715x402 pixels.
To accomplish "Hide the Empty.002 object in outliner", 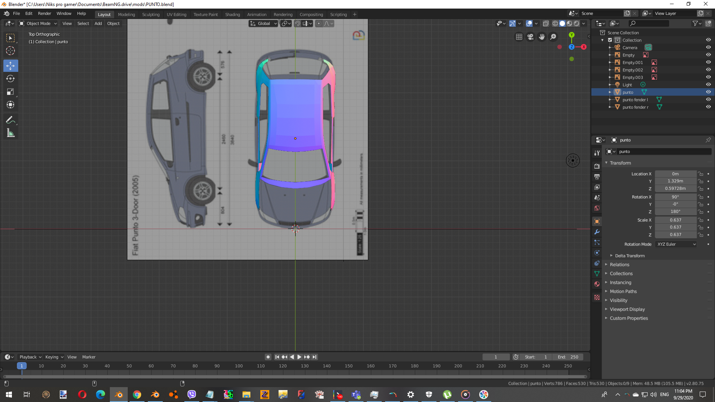I will coord(708,70).
